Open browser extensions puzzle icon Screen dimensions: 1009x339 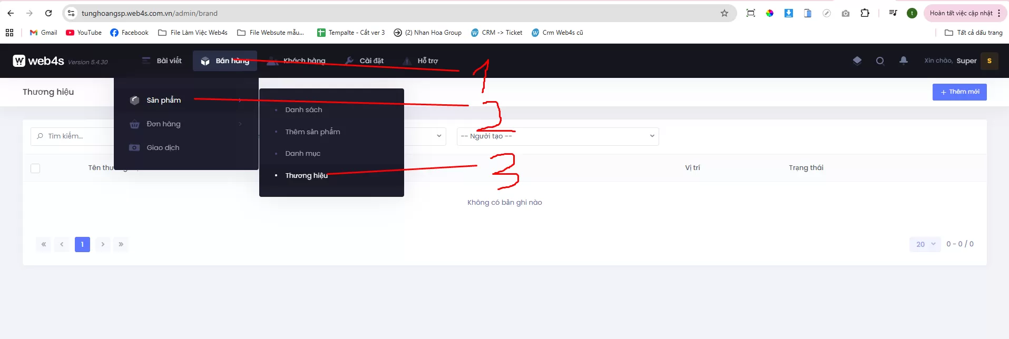pos(865,13)
